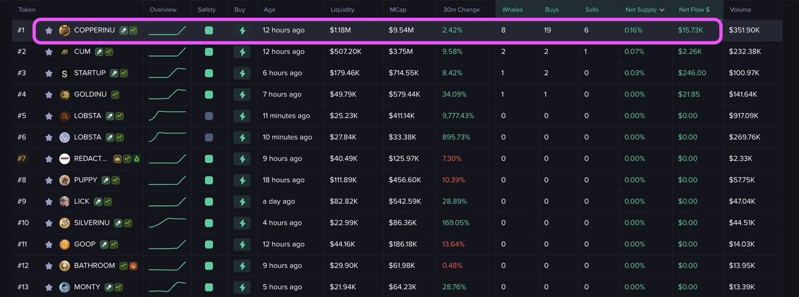Click the gray safety indicator for row #6

[209, 138]
